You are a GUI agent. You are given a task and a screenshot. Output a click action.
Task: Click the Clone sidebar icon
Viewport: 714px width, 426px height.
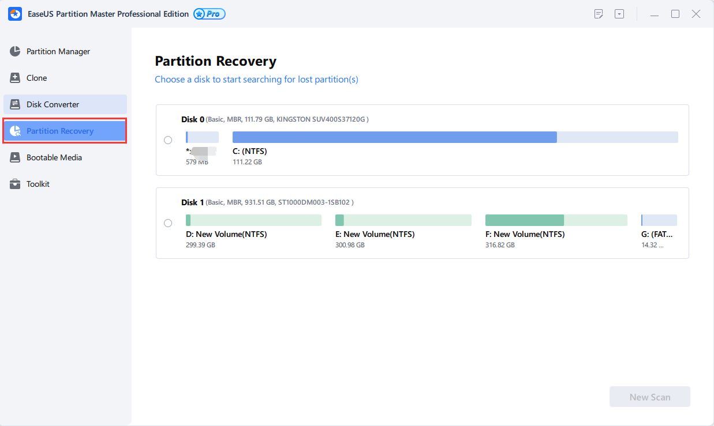coord(15,78)
